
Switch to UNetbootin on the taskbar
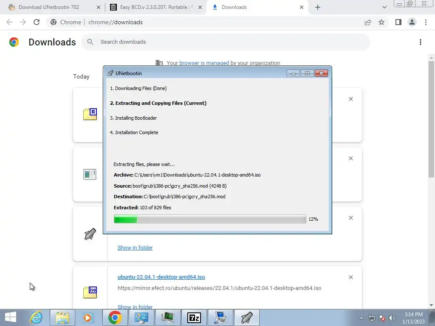pos(247,318)
